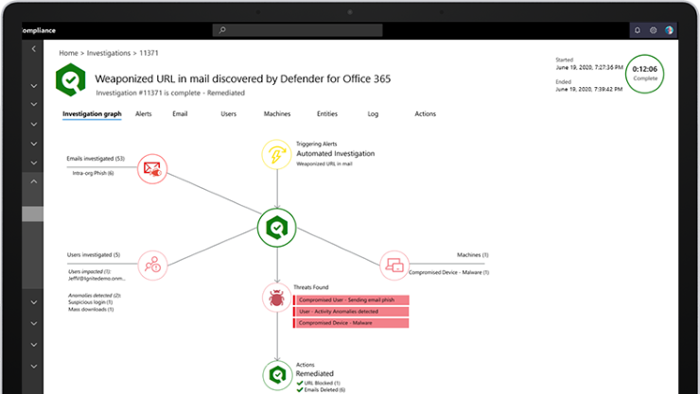The image size is (700, 394).
Task: Select the Triggering Alerts lightning node
Action: 277,155
